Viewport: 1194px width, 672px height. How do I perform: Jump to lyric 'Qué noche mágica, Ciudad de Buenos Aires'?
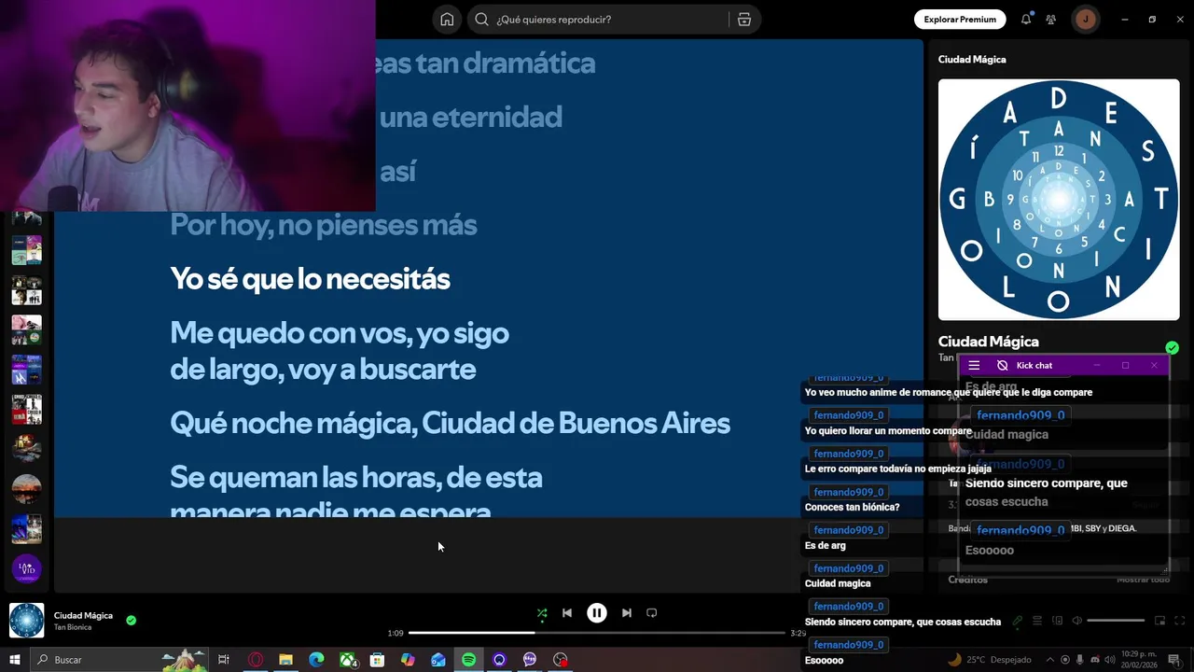click(450, 424)
